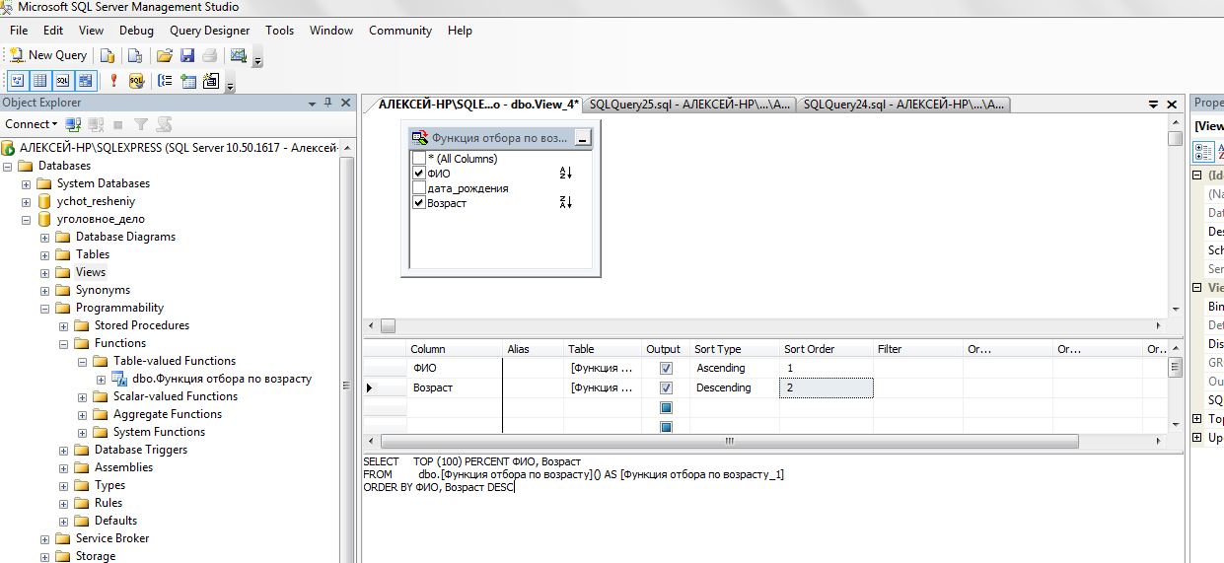The height and width of the screenshot is (563, 1224).
Task: Click the New Query toolbar button
Action: click(48, 55)
